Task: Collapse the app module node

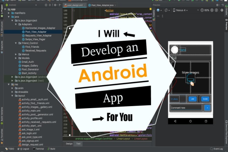Action: pyautogui.click(x=5, y=9)
